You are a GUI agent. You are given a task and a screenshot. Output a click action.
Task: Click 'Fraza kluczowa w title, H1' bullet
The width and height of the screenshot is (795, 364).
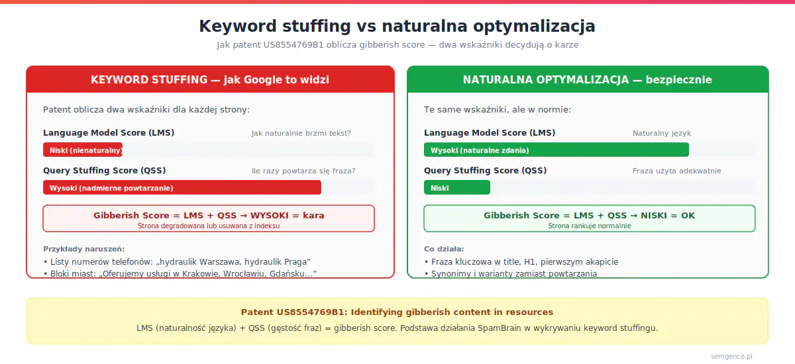coord(521,261)
